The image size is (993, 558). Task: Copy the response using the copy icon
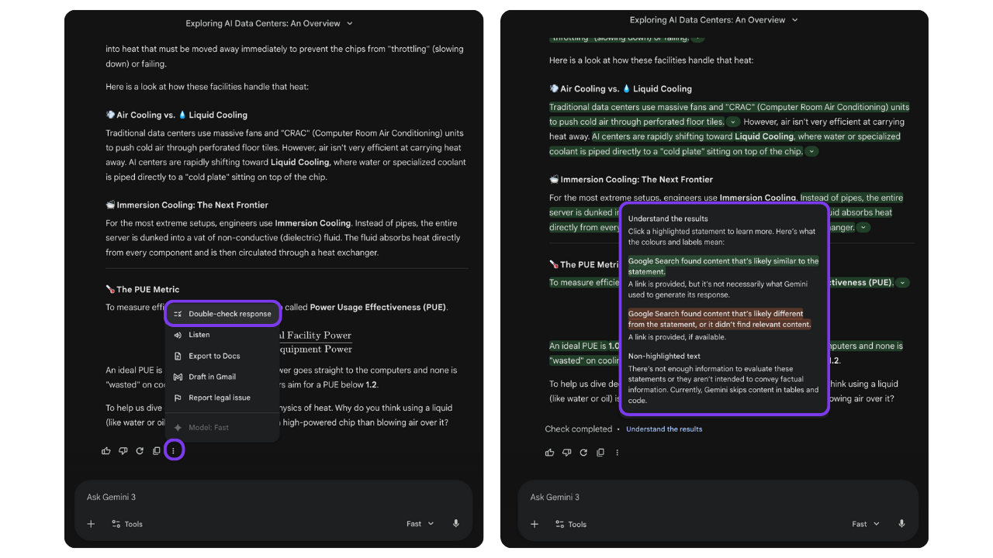[157, 449]
